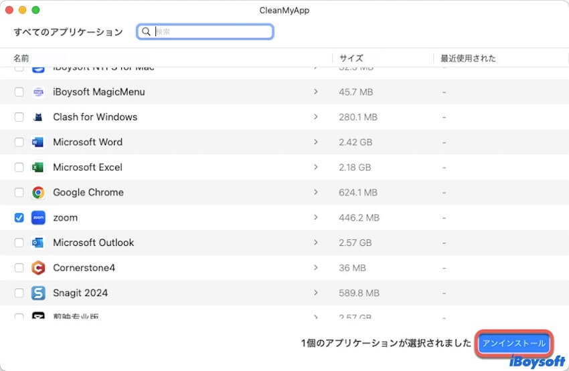Sort by the サイズ column header
Screen dimensions: 569x371
(x=351, y=58)
